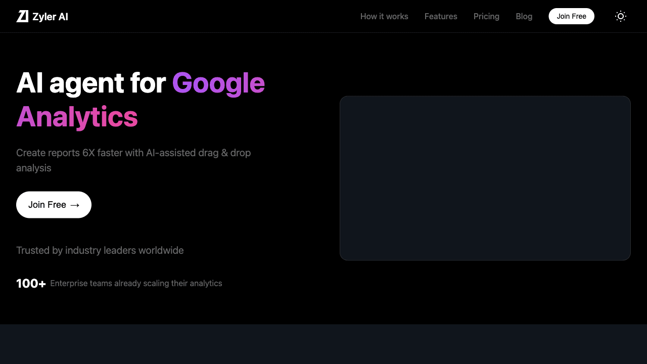Click the Zyler AI brand name text
This screenshot has width=647, height=364.
click(50, 17)
